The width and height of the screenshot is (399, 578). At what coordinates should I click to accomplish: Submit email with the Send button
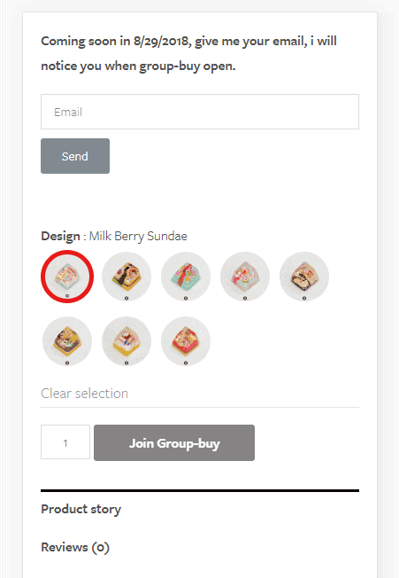pyautogui.click(x=75, y=156)
